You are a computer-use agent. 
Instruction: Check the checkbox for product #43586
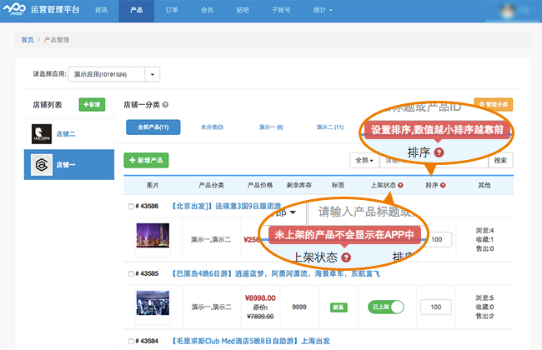coord(130,206)
